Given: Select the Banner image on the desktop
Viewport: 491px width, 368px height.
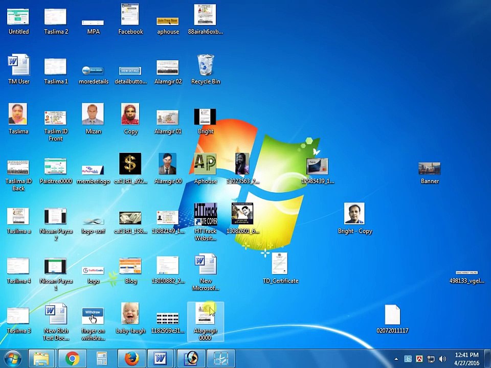Looking at the screenshot, I should (x=429, y=168).
